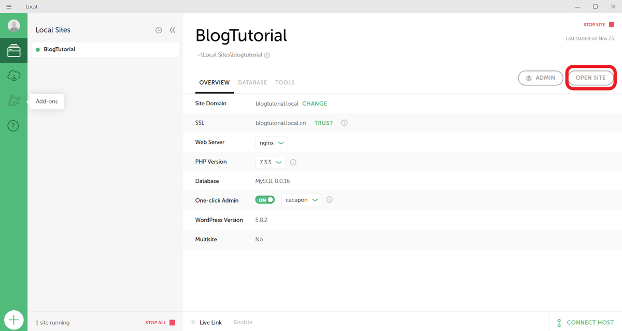Show SSL info tooltip icon
This screenshot has height=331, width=622.
point(344,123)
